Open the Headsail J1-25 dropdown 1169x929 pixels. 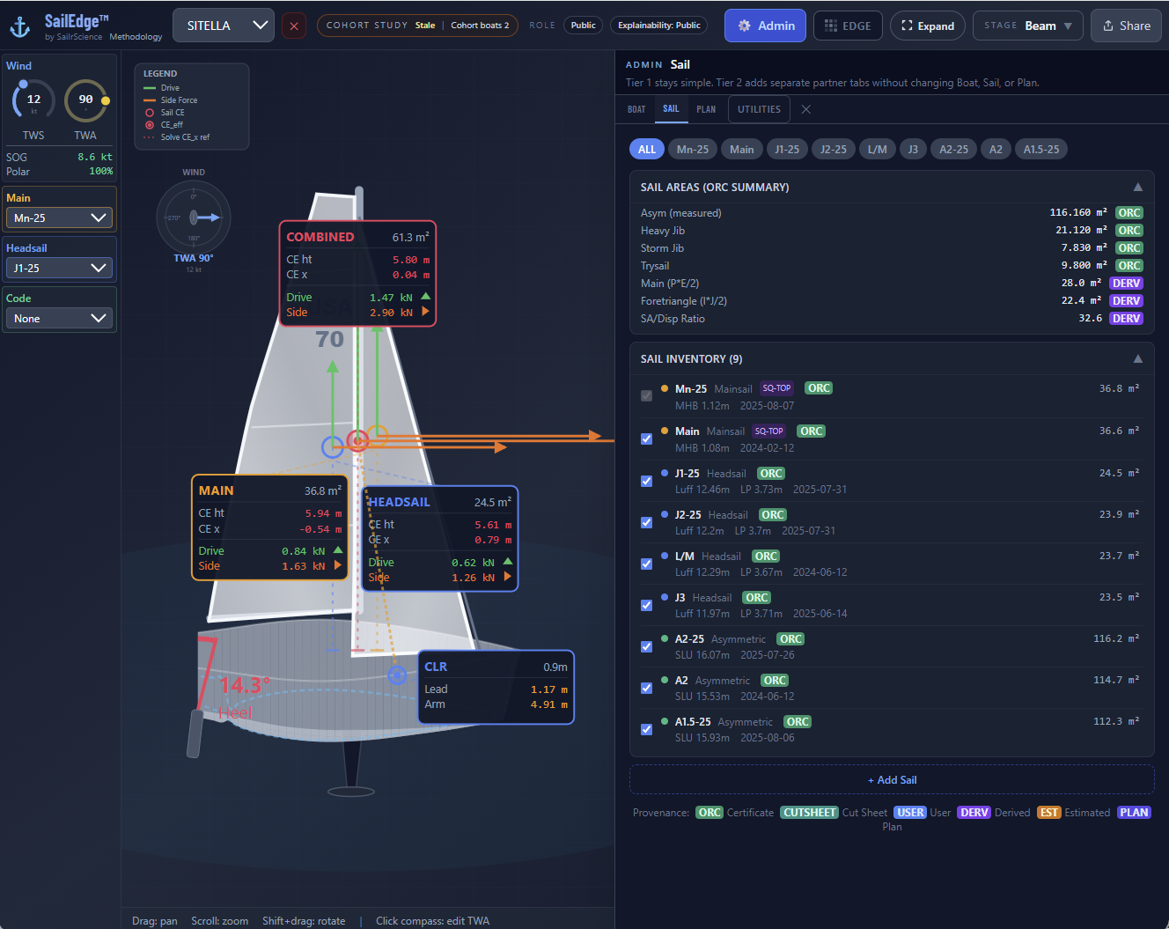59,268
